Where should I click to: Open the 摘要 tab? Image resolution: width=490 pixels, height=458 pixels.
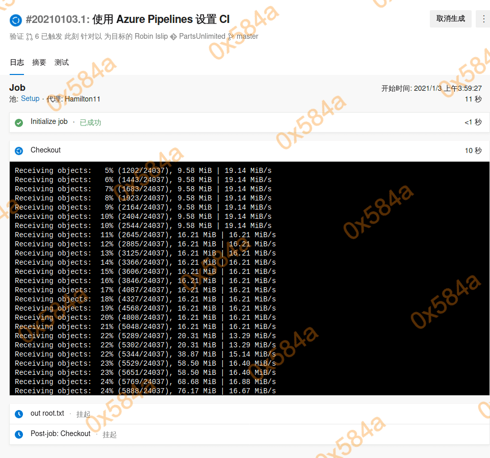[39, 62]
